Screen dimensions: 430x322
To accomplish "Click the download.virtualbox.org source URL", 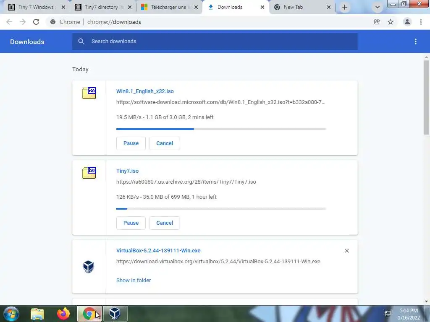I will (x=218, y=262).
